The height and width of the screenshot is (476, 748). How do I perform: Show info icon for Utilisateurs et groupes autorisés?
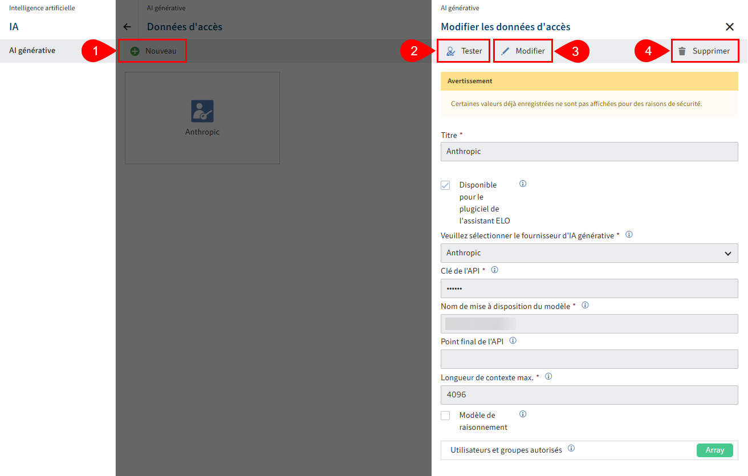pos(571,449)
